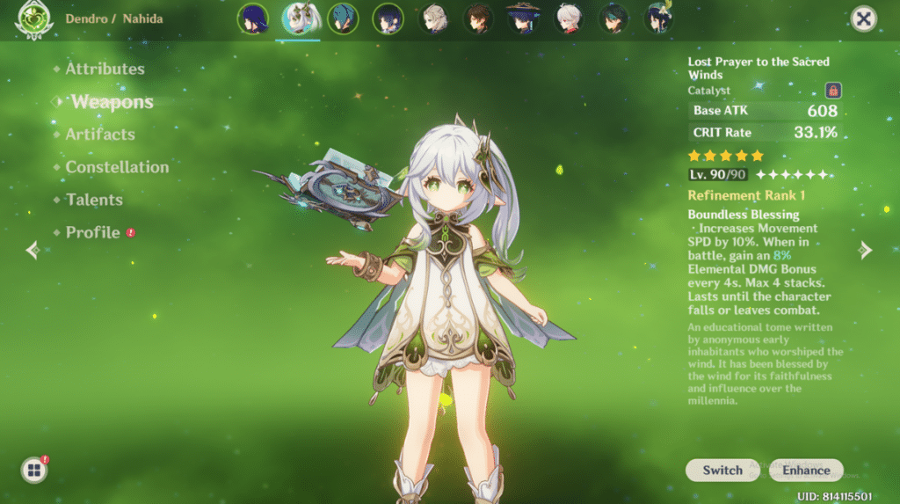Open Profile with the red notification
Screen dimensions: 900x504
point(92,233)
